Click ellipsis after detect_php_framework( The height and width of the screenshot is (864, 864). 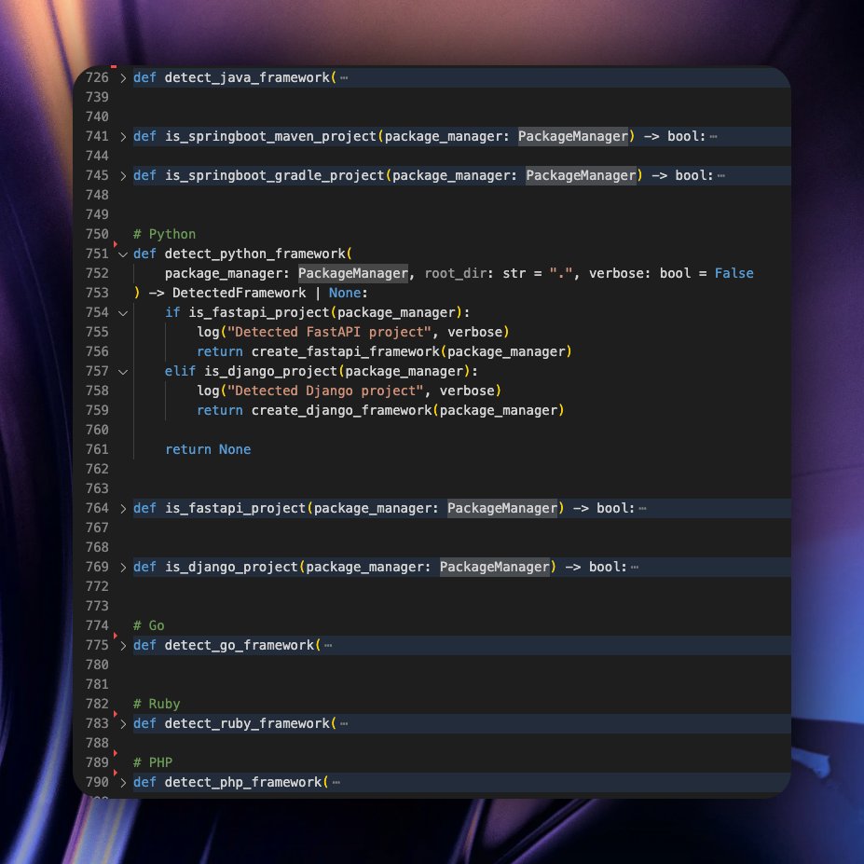336,783
